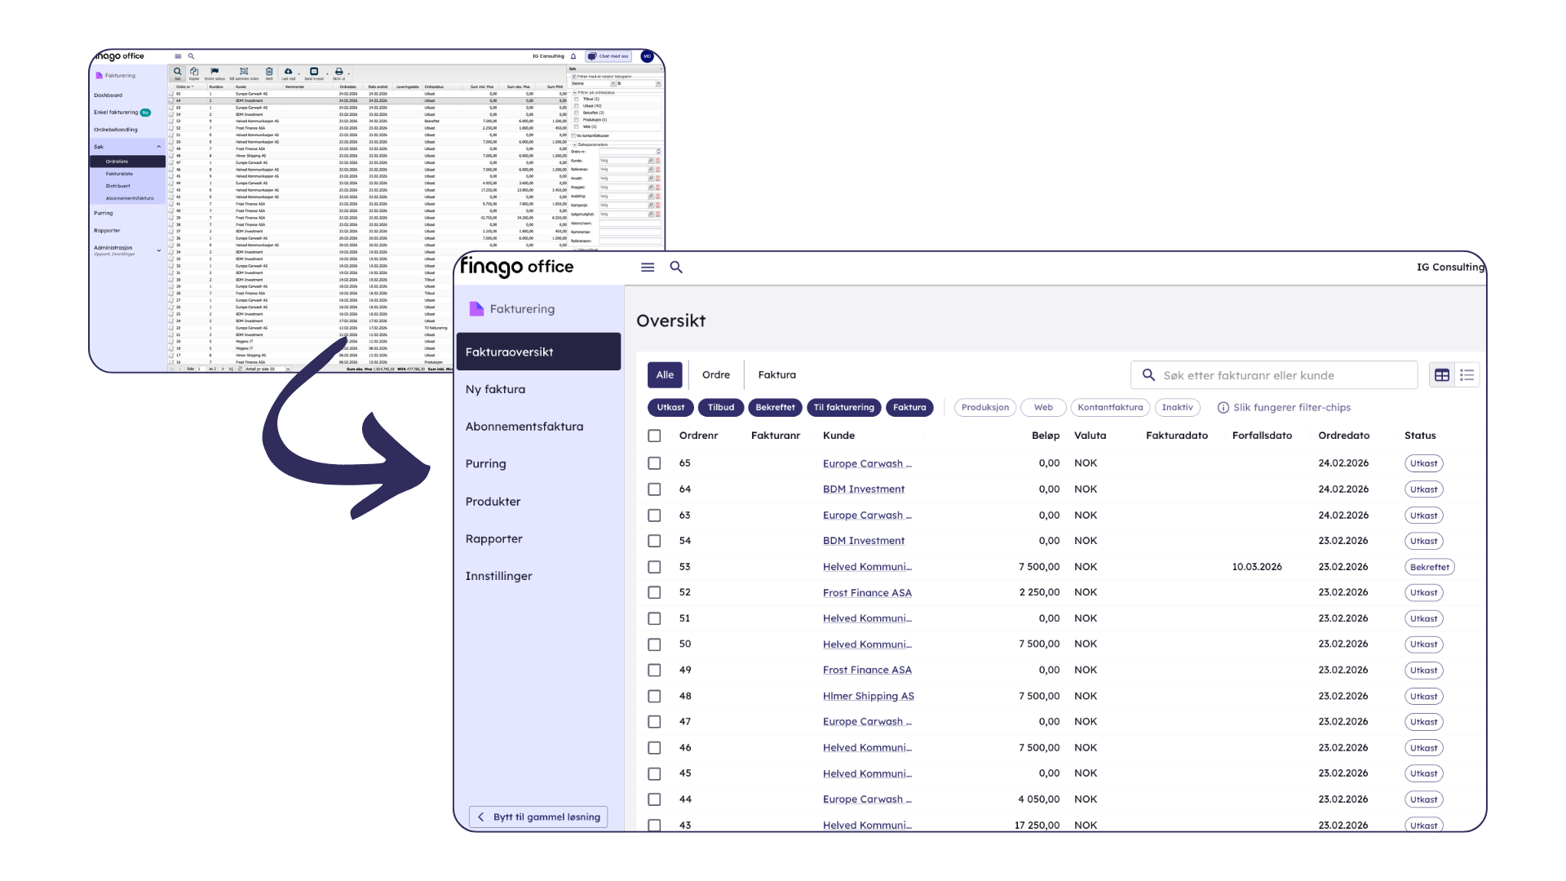Click Bytt til gammel løsning button

coord(538,817)
